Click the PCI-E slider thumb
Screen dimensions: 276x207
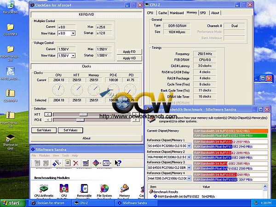pos(80,120)
